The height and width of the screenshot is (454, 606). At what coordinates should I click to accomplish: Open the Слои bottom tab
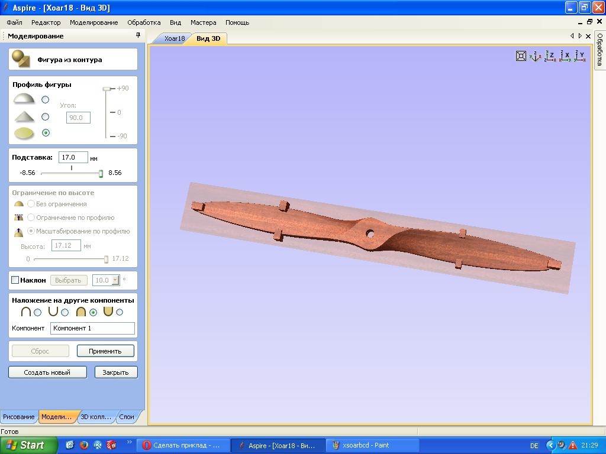click(x=127, y=417)
